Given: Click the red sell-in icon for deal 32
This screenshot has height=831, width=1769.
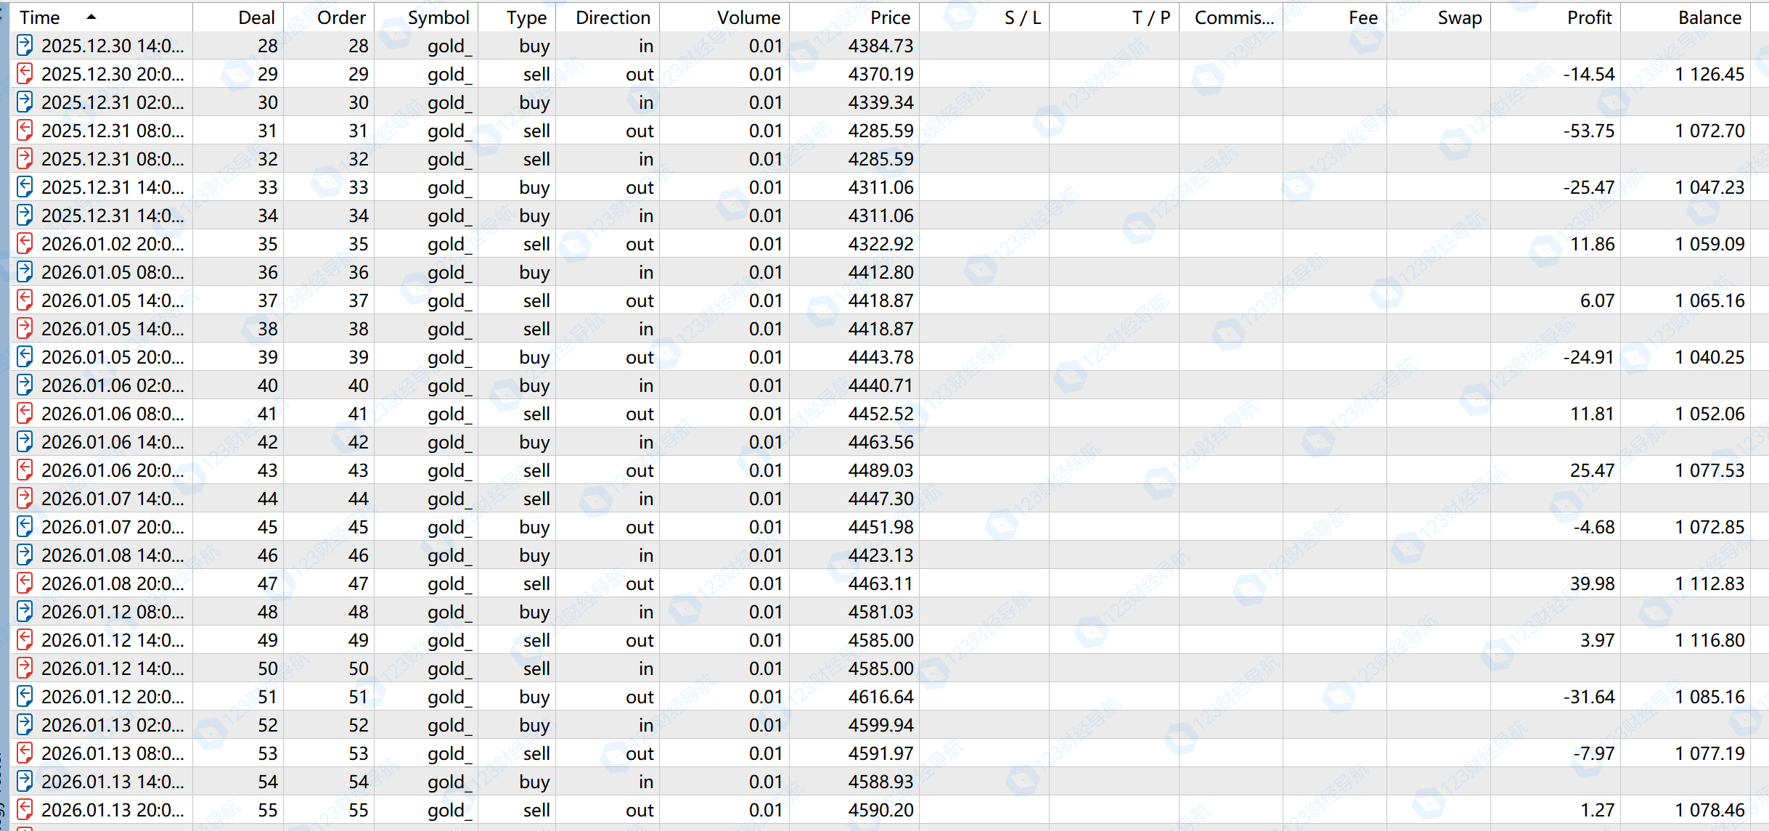Looking at the screenshot, I should (x=25, y=159).
